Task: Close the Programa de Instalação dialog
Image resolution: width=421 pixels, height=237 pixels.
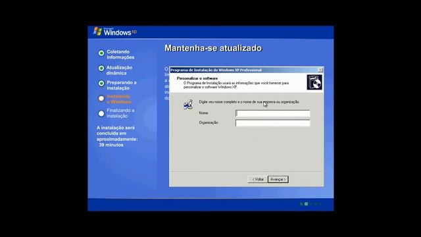Action: 320,70
